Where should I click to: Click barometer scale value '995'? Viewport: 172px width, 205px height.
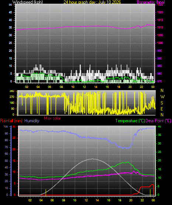pyautogui.click(x=159, y=51)
